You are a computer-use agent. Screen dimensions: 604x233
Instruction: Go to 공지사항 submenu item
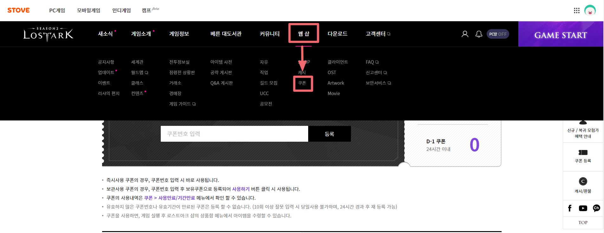point(106,62)
